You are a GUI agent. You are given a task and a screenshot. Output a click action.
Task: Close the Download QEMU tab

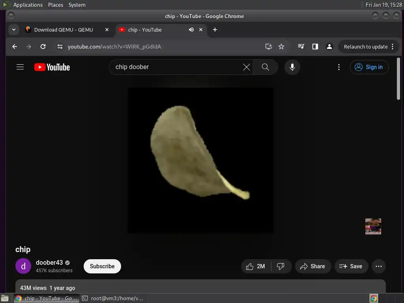(107, 30)
